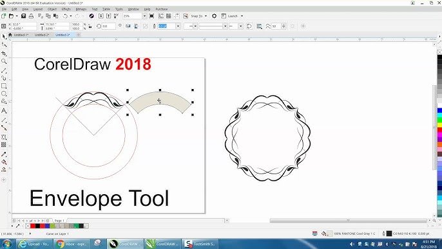
Task: Toggle Show grid button
Action: coord(169,16)
